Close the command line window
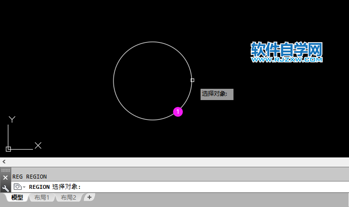349x207 pixels. click(x=5, y=178)
